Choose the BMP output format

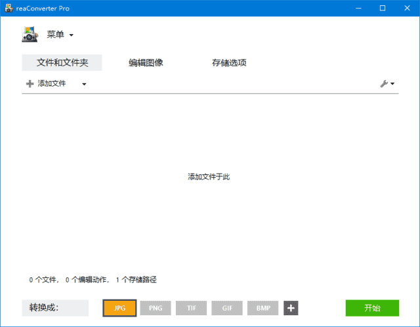pos(263,308)
